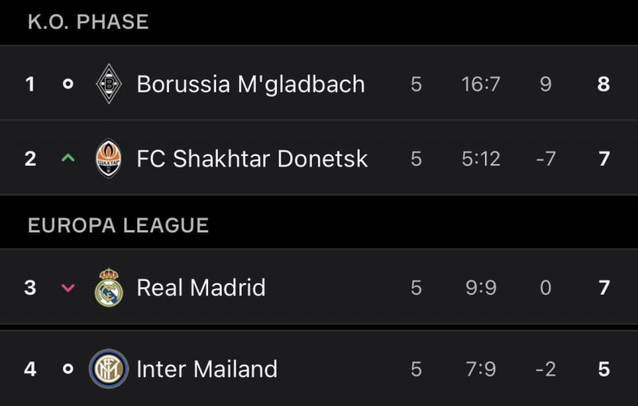Click the Inter Mailand club crest
This screenshot has width=638, height=406.
108,369
